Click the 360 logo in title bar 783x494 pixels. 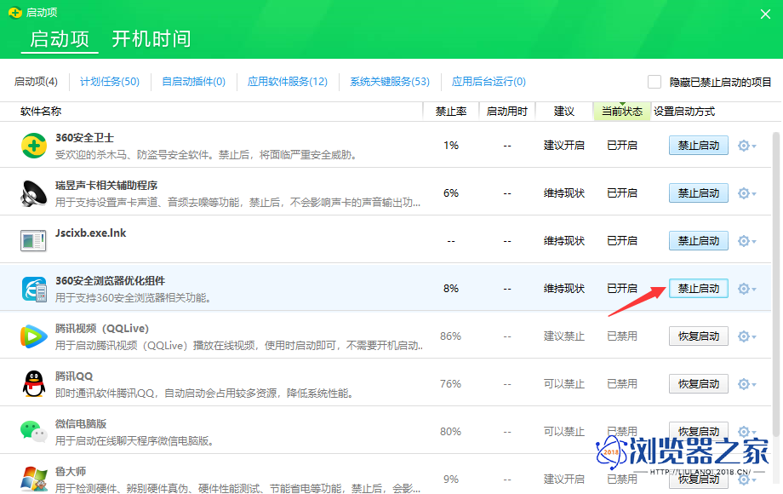pyautogui.click(x=15, y=12)
